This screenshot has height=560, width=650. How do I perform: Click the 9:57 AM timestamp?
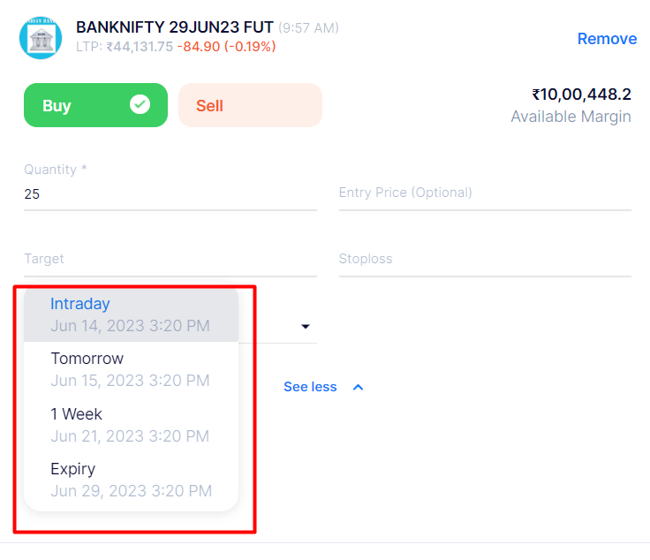309,28
